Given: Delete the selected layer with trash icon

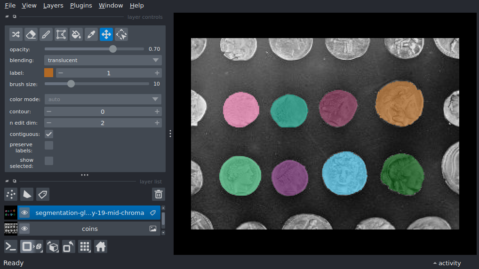Looking at the screenshot, I should coord(159,194).
